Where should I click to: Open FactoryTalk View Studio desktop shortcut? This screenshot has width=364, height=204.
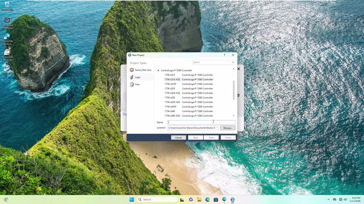coord(7,55)
